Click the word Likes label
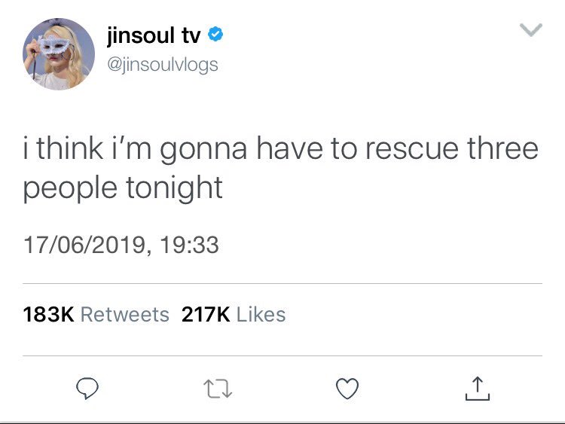The width and height of the screenshot is (565, 424). 261,314
